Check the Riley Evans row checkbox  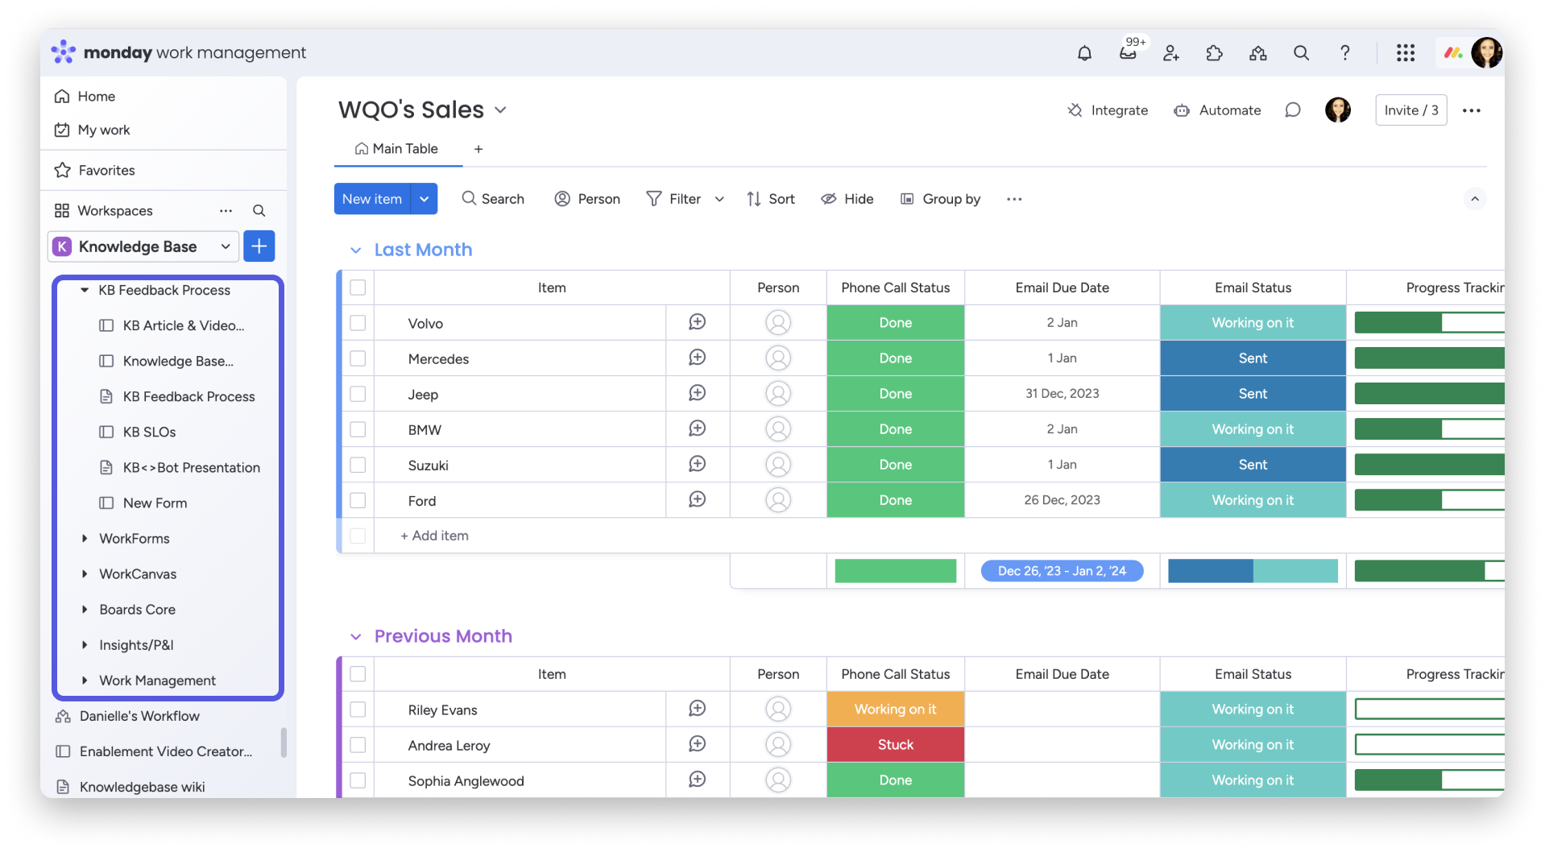[x=358, y=709]
